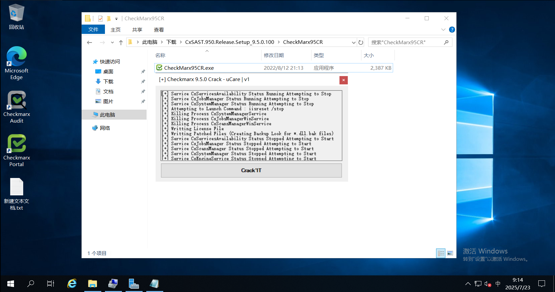Open the clock showing 9:14

pyautogui.click(x=518, y=284)
